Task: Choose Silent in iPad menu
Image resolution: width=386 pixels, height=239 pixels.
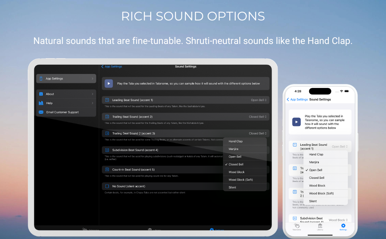Action: coord(245,187)
